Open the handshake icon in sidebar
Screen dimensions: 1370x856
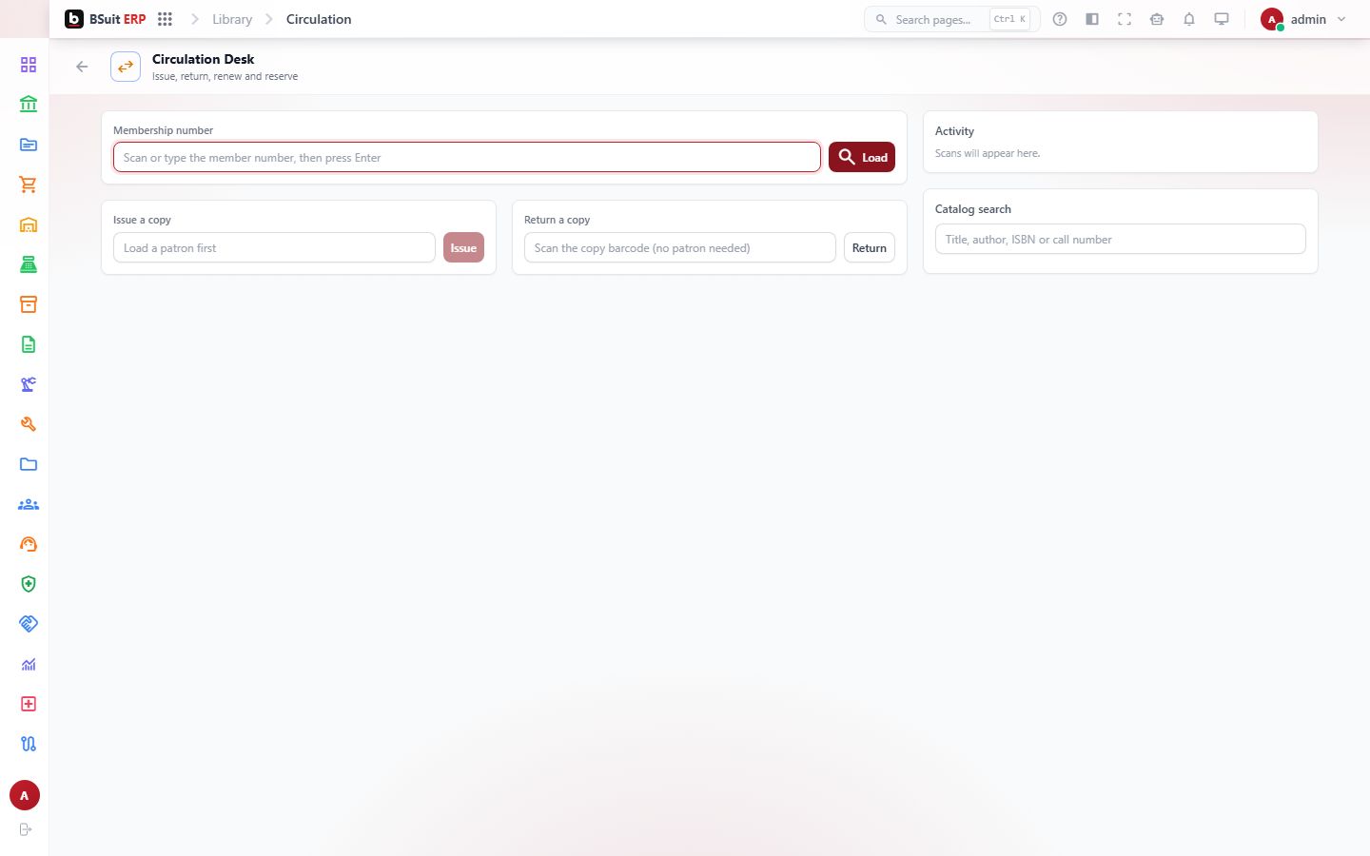click(29, 624)
